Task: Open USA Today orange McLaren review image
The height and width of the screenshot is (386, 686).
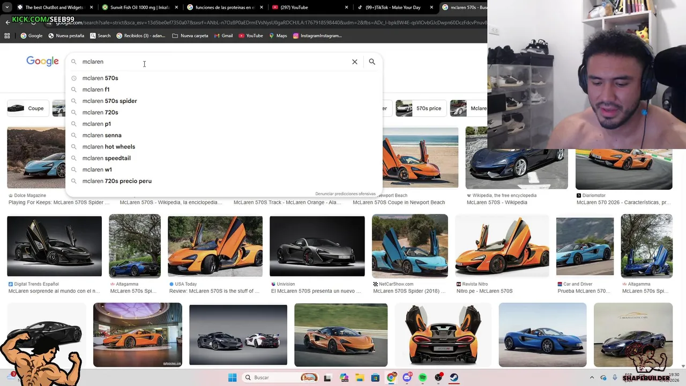Action: (215, 246)
